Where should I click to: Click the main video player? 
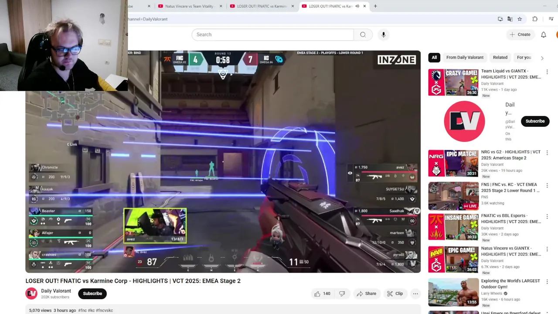coord(223,161)
